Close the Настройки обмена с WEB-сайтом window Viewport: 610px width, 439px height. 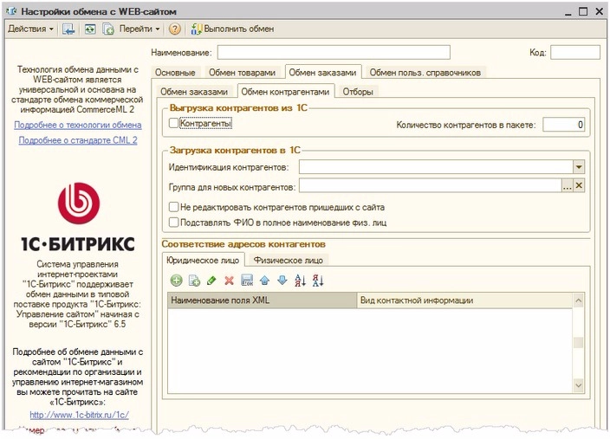[599, 11]
